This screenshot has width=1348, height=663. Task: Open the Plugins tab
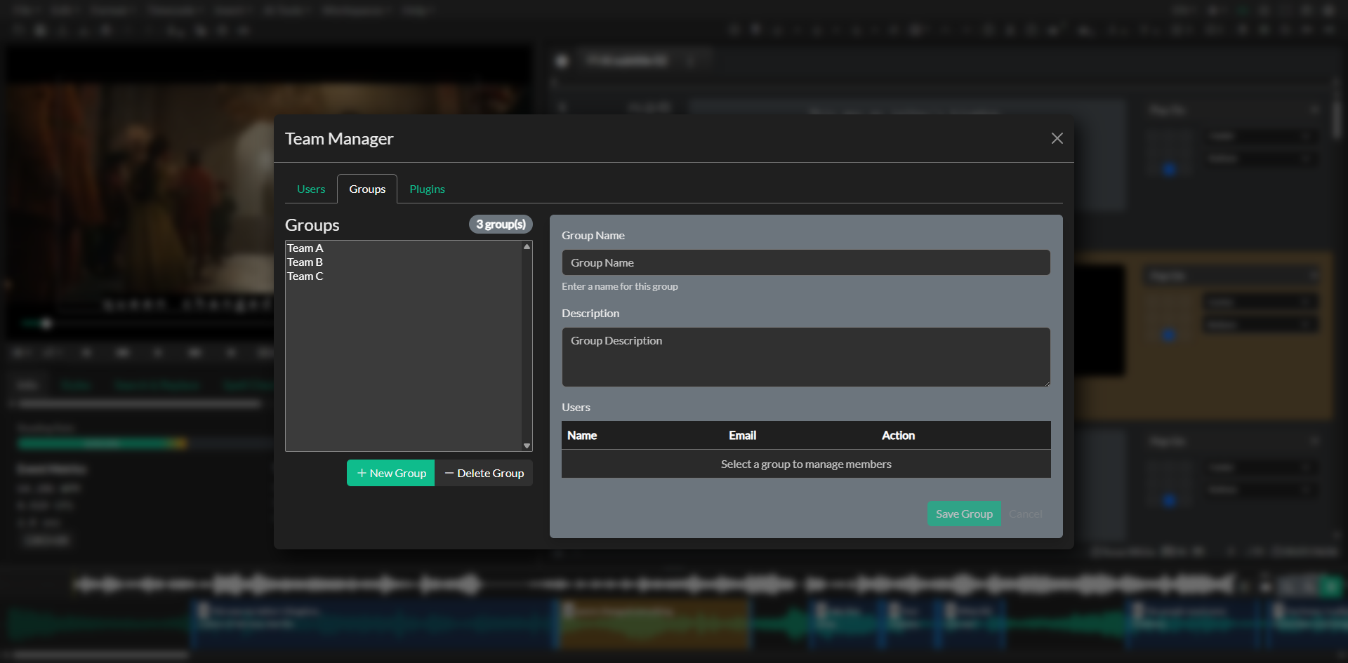(x=427, y=189)
